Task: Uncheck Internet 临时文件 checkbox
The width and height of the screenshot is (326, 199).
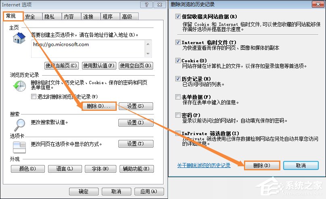Action: pos(178,42)
